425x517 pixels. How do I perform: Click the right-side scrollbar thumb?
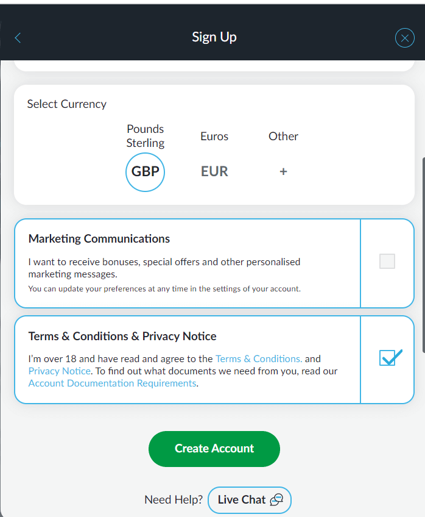[x=423, y=256]
